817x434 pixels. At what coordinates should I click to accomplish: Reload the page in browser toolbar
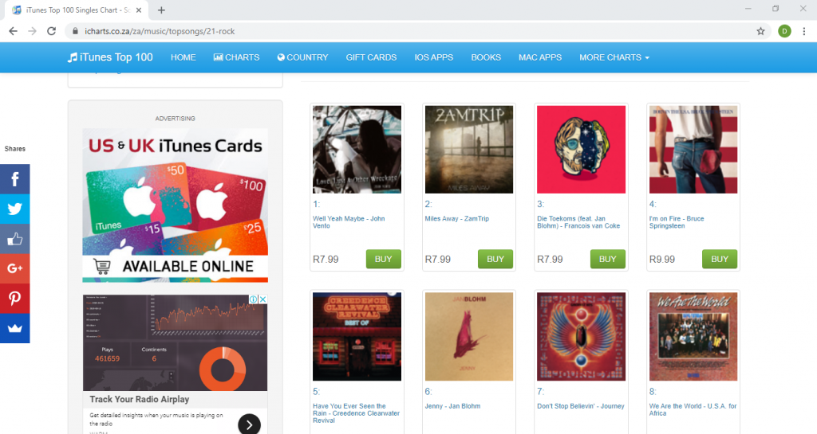coord(51,31)
